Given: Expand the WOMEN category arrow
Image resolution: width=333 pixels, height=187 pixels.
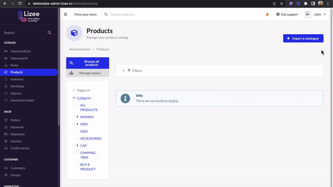Looking at the screenshot, I should (77, 117).
